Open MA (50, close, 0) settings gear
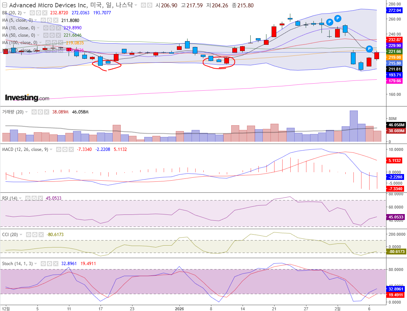407x311 pixels. tap(52, 35)
